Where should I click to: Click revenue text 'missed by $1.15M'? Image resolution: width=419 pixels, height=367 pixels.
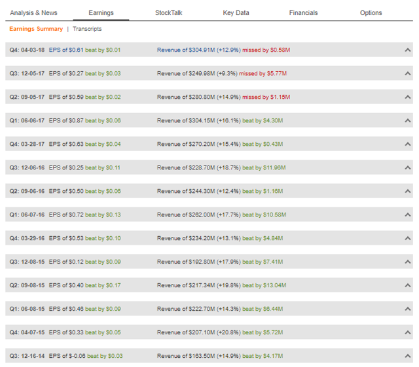tap(266, 97)
